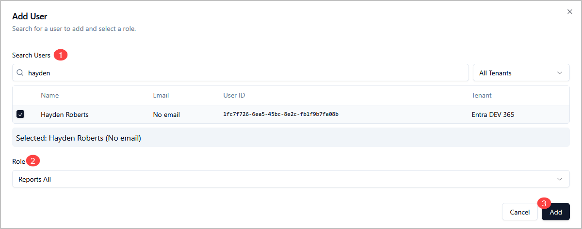
Task: Select the Hayden Roberts name cell
Action: 65,114
